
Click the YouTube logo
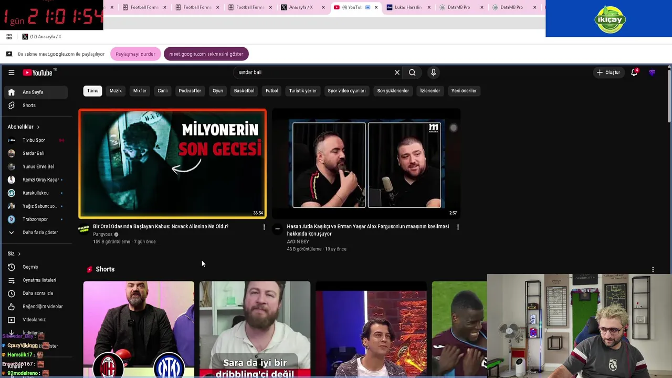tap(38, 72)
